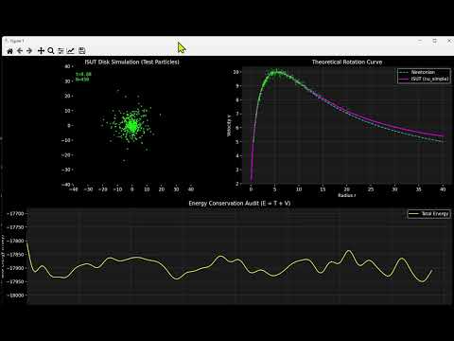Click the Figure 1 window icon

pos(6,41)
